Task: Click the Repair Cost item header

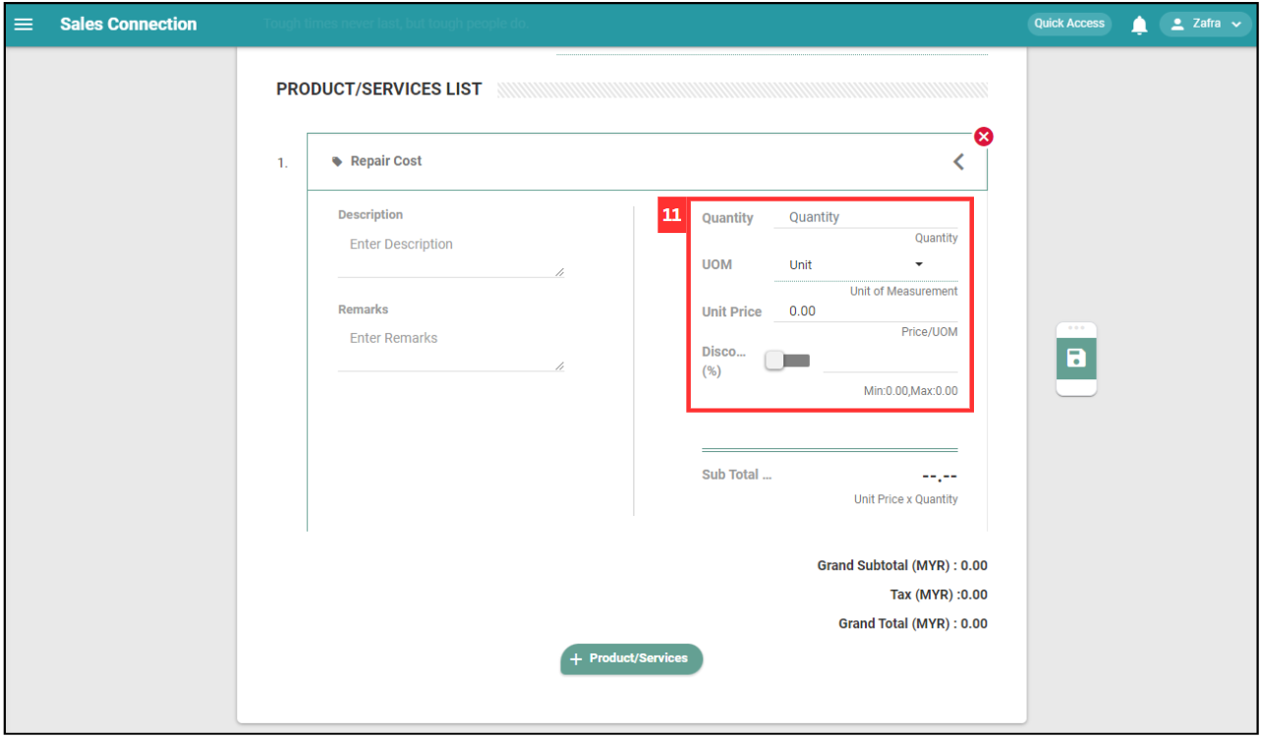Action: pos(647,161)
